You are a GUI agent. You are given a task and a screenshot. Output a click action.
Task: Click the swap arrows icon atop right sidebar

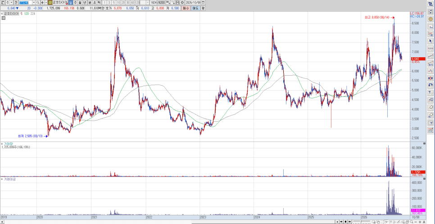click(430, 4)
